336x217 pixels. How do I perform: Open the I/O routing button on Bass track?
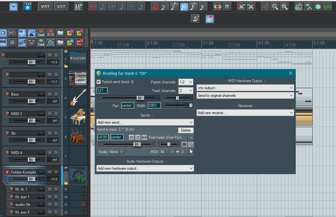tap(41, 94)
